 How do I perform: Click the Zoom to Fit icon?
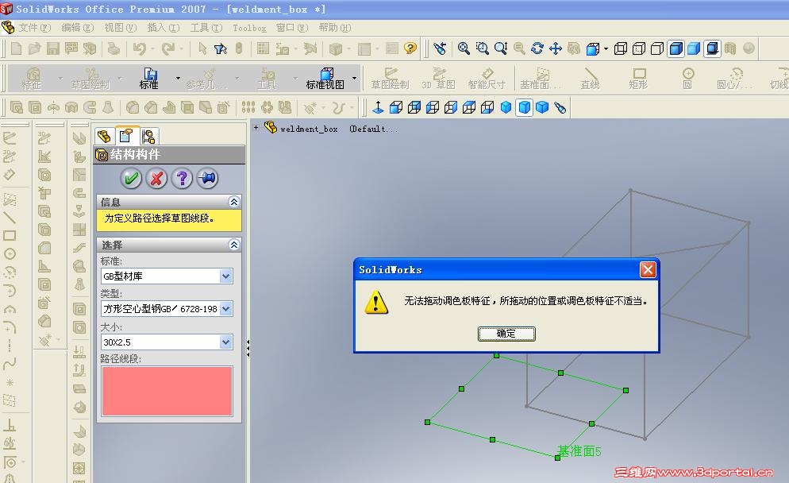click(x=464, y=48)
